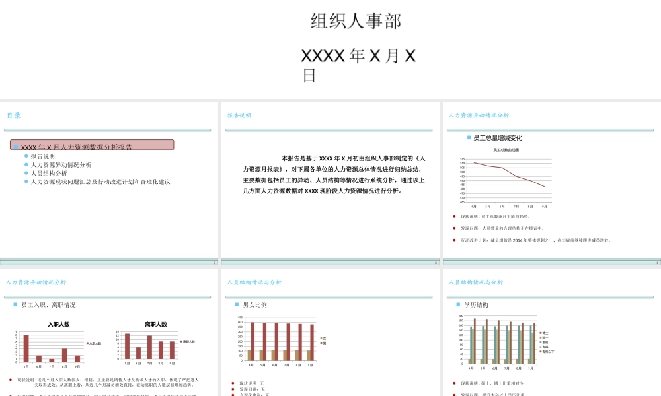Click the red bullet icon beside 发现问题
661x396 pixels.
[x=454, y=228]
